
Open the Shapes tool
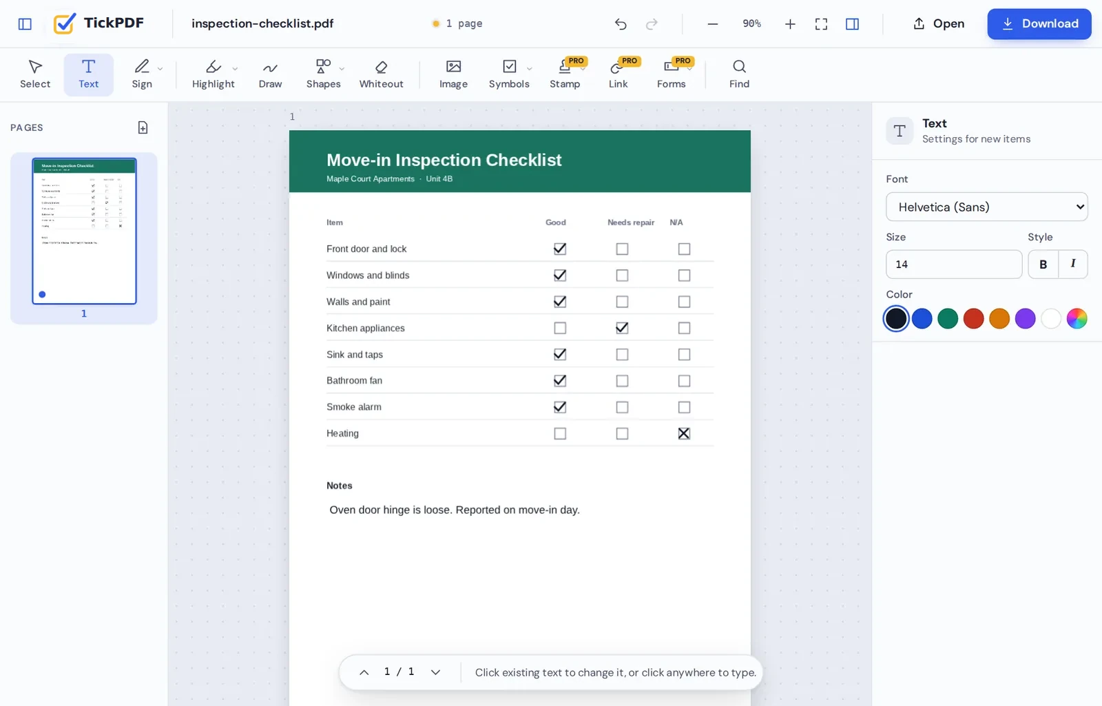tap(323, 74)
